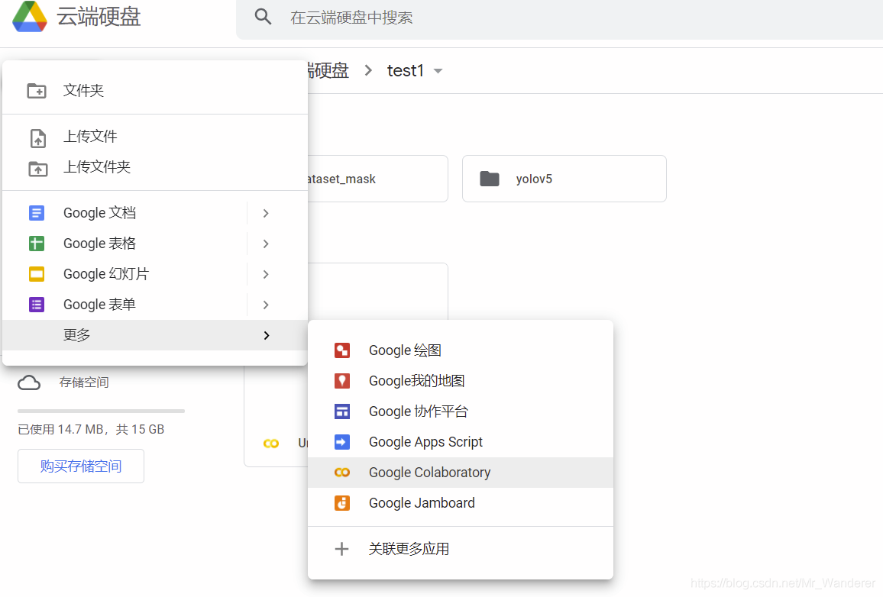Click the 已使用 14.7 MB，共 15 GB text

[91, 429]
